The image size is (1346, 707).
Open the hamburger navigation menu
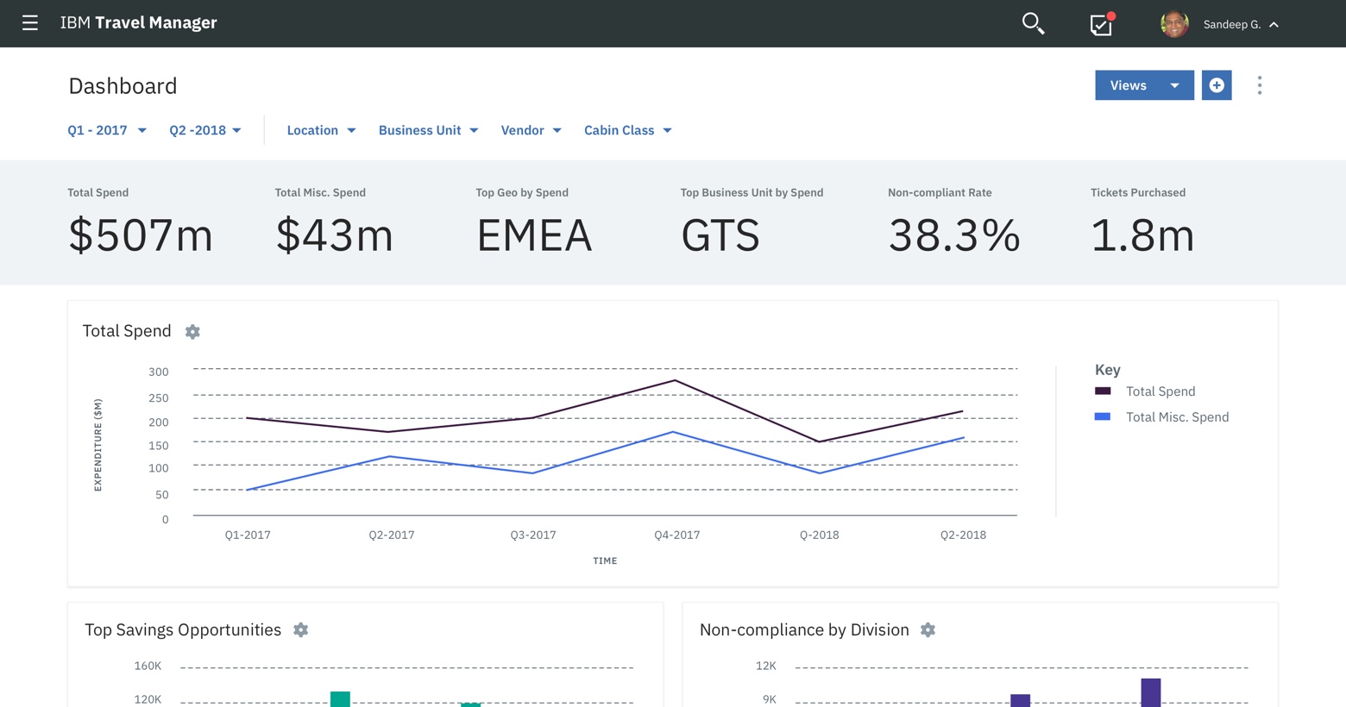[x=30, y=23]
